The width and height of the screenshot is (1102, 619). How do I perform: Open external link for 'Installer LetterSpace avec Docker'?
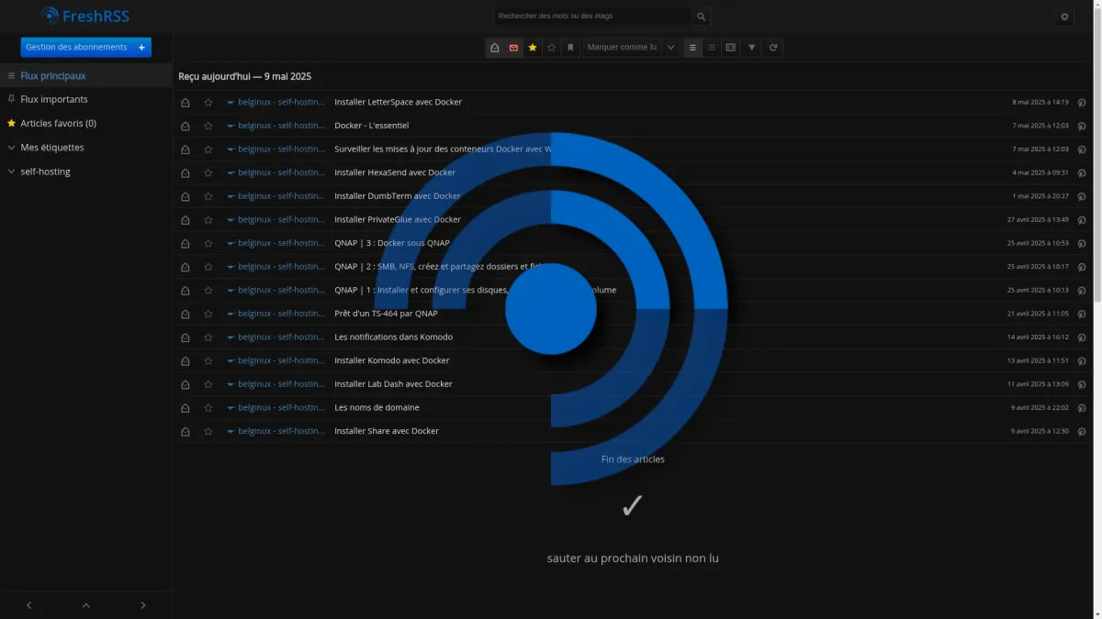click(1082, 103)
